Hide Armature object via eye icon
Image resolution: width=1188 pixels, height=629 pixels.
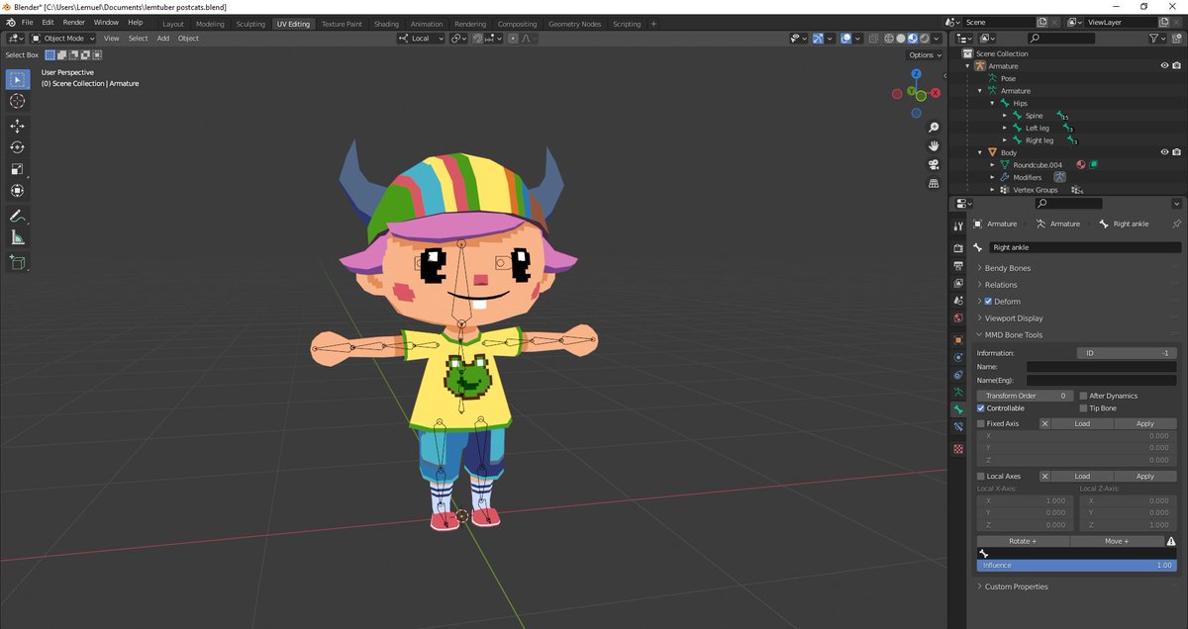click(1164, 66)
